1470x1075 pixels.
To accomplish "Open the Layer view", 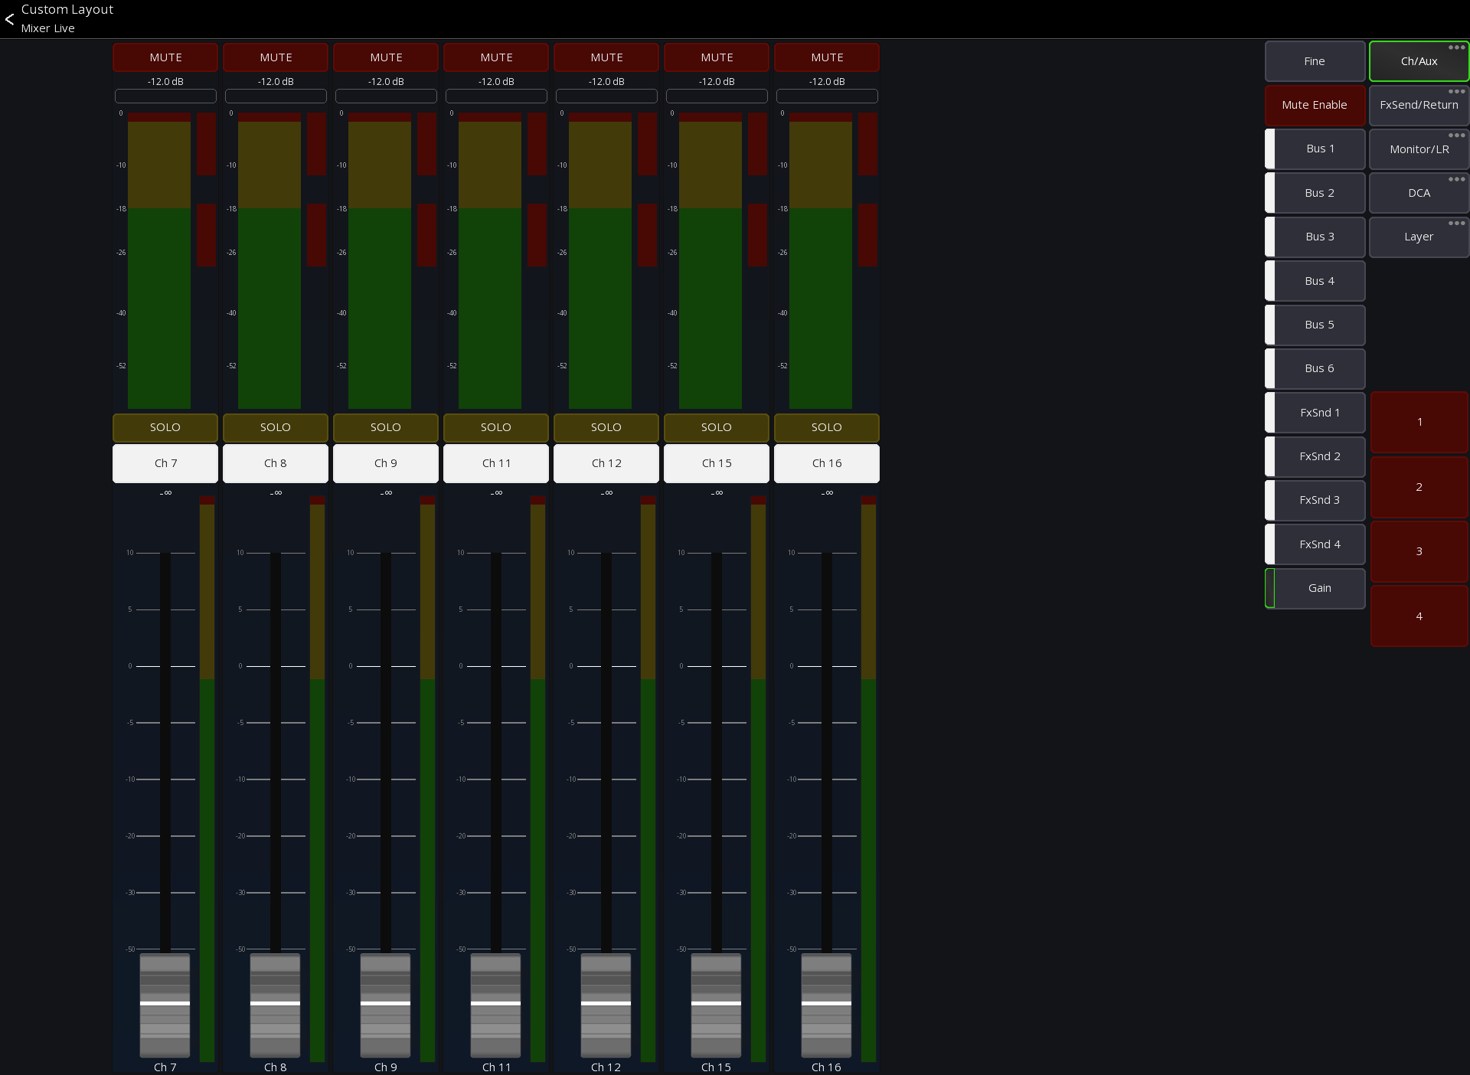I will coord(1419,237).
